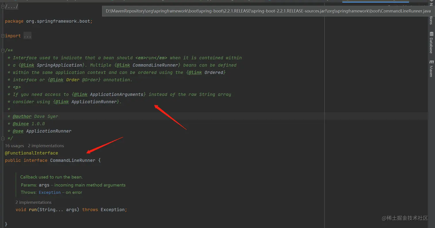Click the plus fold icon beside import

coord(3,36)
